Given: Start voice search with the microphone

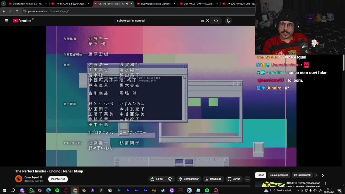Looking at the screenshot, I should coord(228,21).
